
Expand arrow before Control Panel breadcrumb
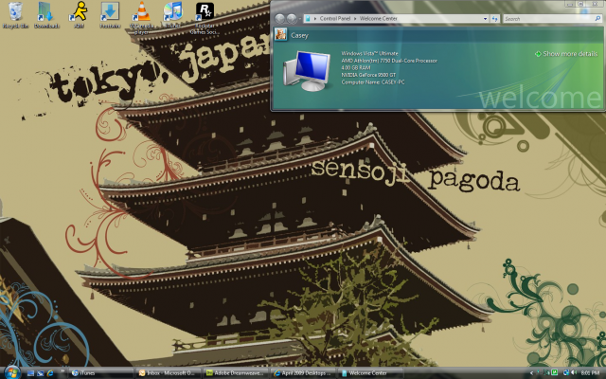pyautogui.click(x=315, y=19)
